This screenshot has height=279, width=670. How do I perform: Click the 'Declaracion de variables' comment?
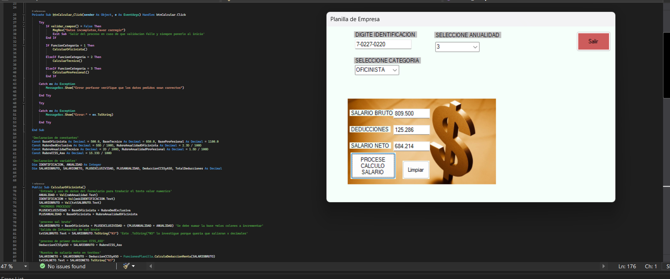coord(54,161)
